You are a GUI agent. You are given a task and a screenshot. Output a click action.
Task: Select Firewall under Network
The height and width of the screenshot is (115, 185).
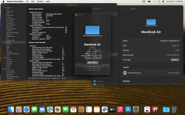click(x=9, y=60)
